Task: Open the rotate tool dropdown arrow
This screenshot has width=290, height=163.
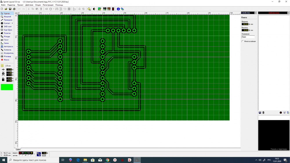Action: [x=53, y=9]
